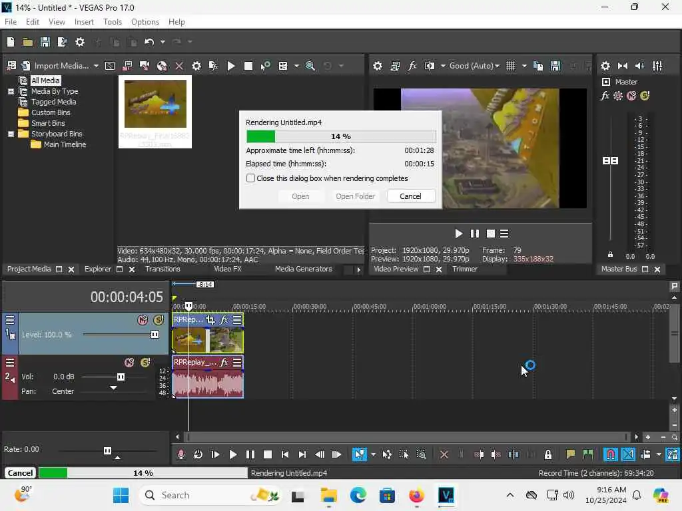Switch to the Media Generators tab
The height and width of the screenshot is (511, 682).
point(303,269)
